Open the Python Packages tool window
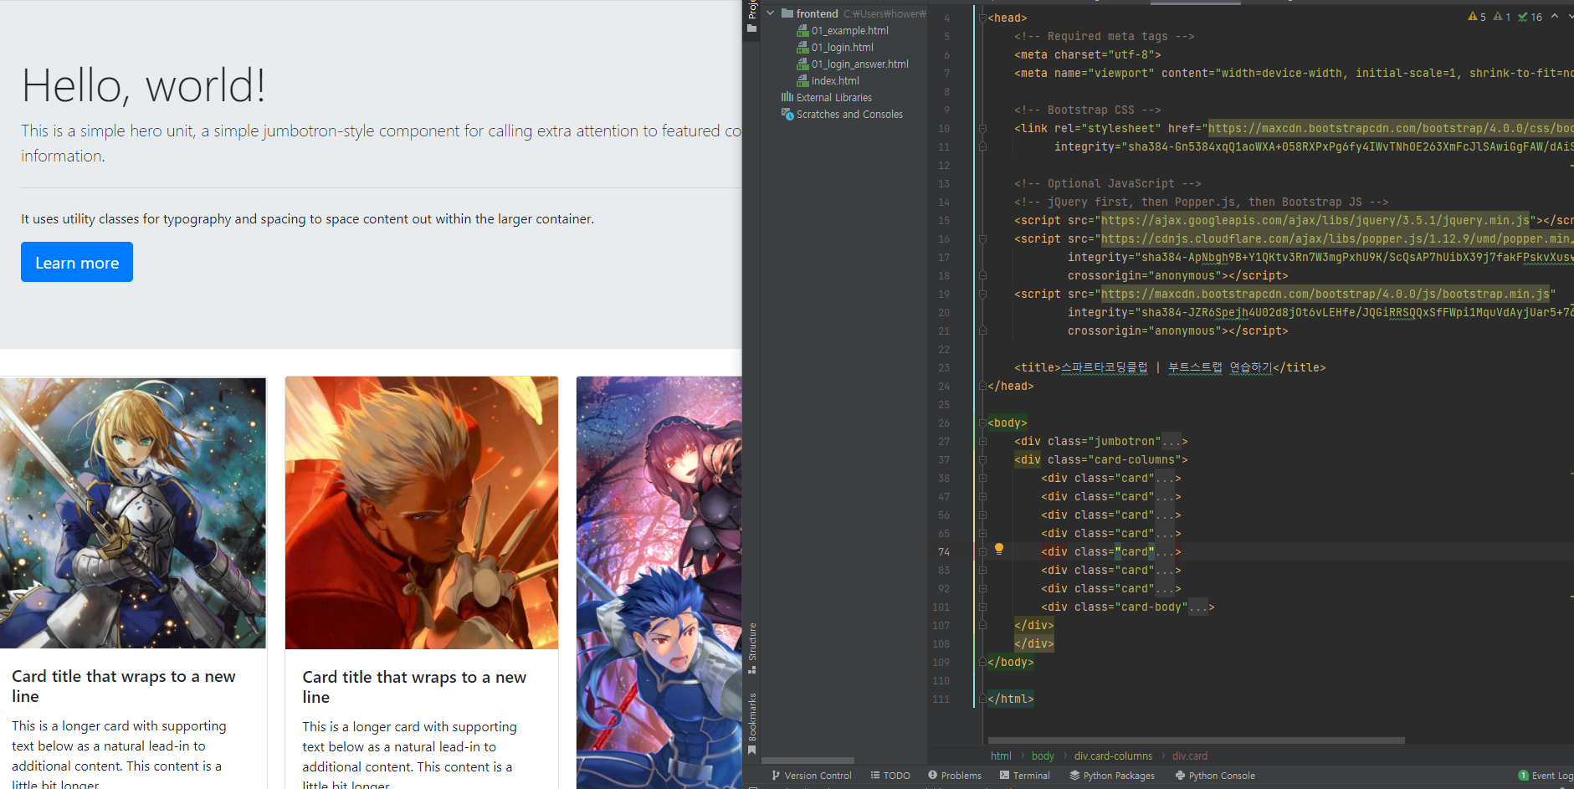The image size is (1574, 789). coord(1111,776)
